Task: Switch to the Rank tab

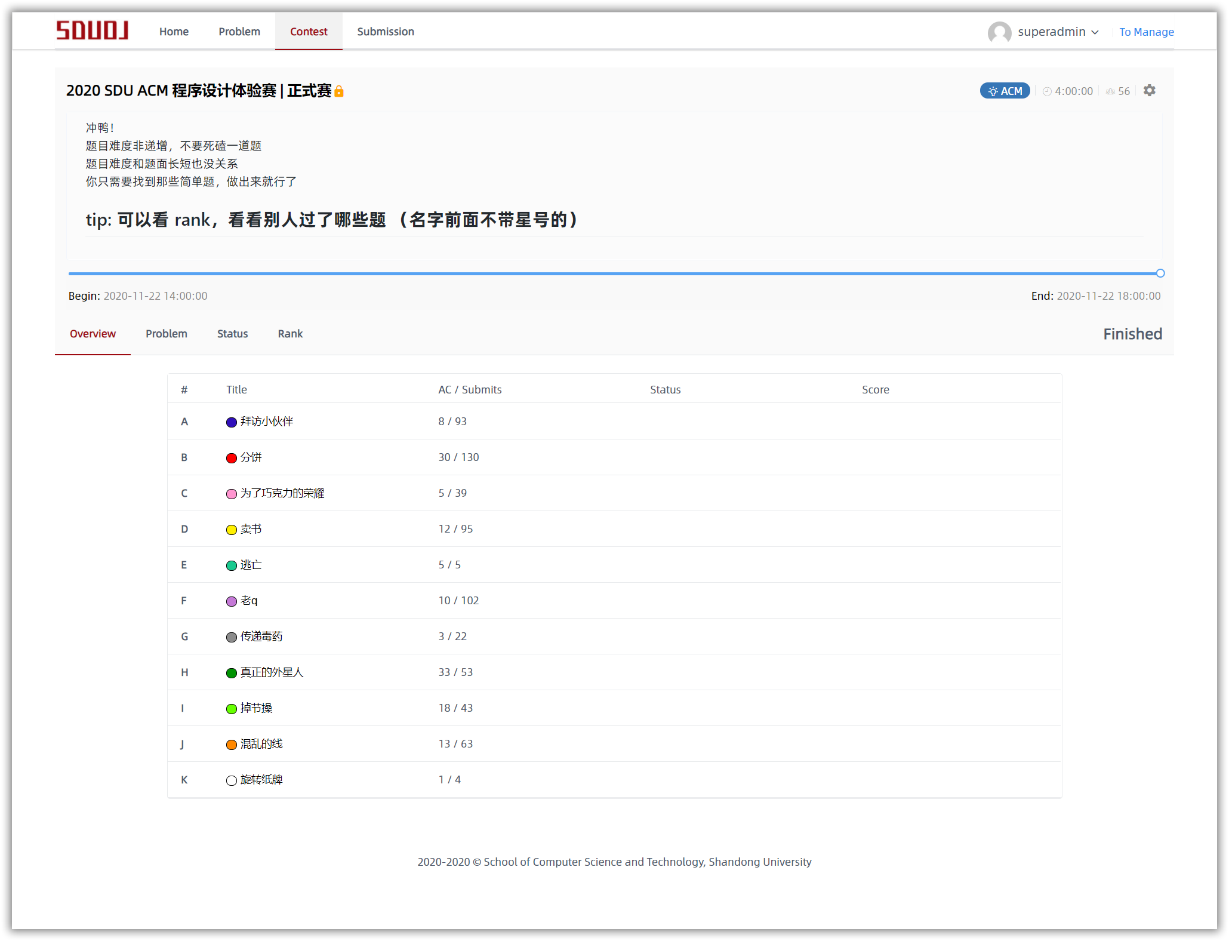Action: pyautogui.click(x=290, y=334)
